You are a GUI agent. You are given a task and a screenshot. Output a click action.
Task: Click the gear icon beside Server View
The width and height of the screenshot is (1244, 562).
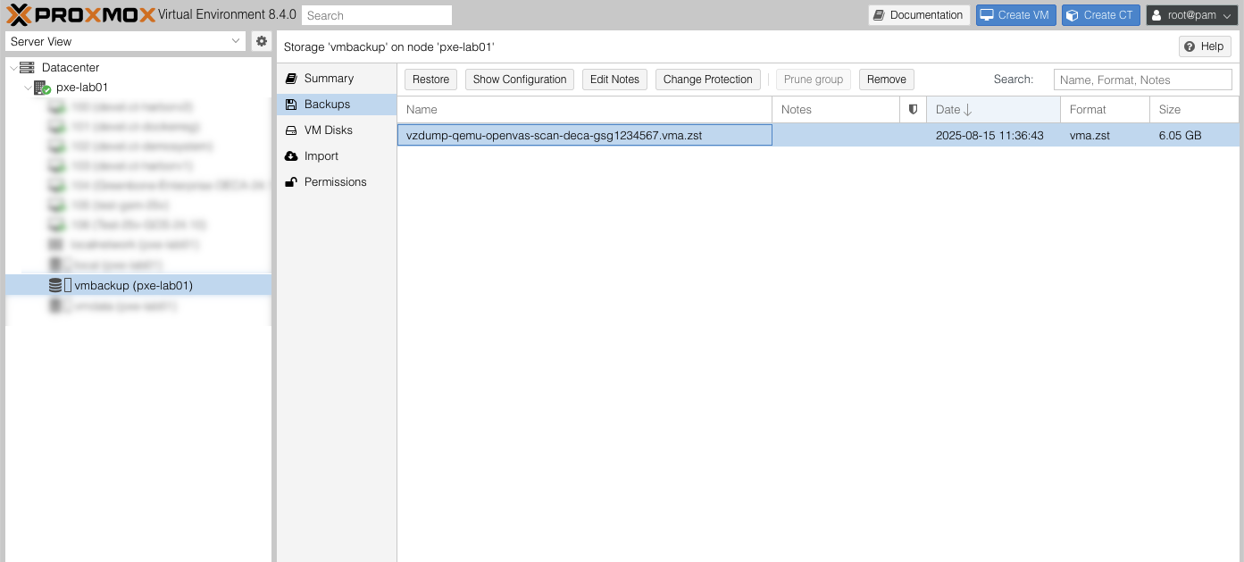(262, 41)
